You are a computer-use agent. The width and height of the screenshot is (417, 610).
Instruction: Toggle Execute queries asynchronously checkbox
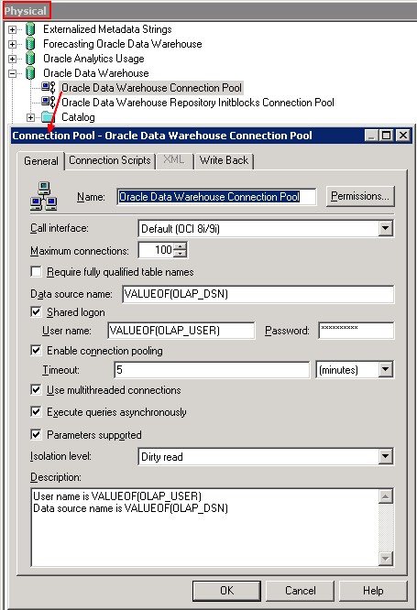[36, 411]
